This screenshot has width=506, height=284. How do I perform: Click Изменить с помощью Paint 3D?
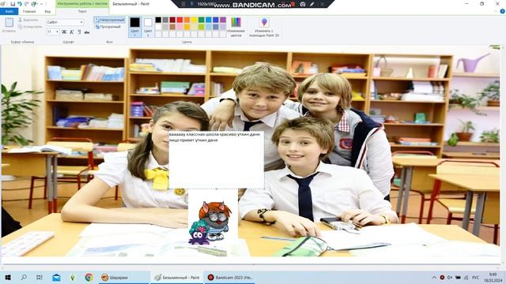point(264,27)
